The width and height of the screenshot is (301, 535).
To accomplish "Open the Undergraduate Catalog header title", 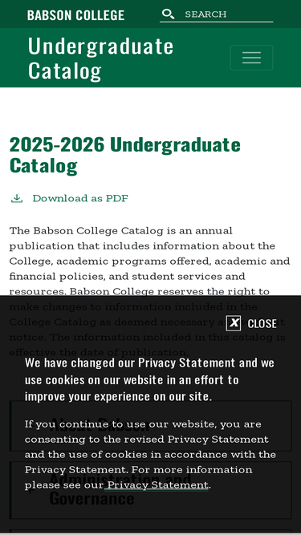I will (100, 58).
